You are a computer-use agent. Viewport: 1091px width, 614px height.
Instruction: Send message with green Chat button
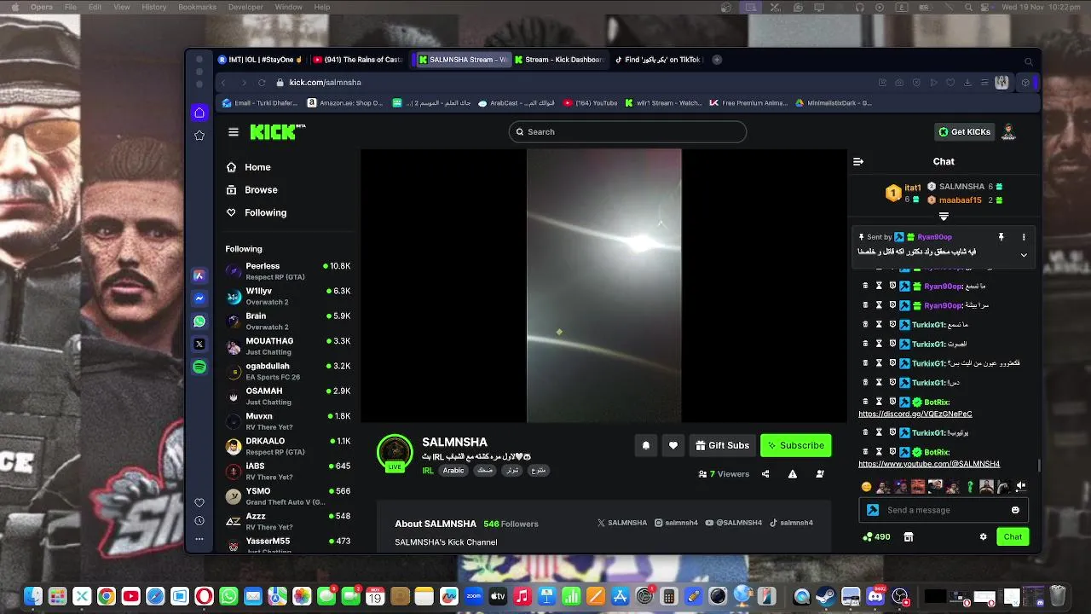1013,536
